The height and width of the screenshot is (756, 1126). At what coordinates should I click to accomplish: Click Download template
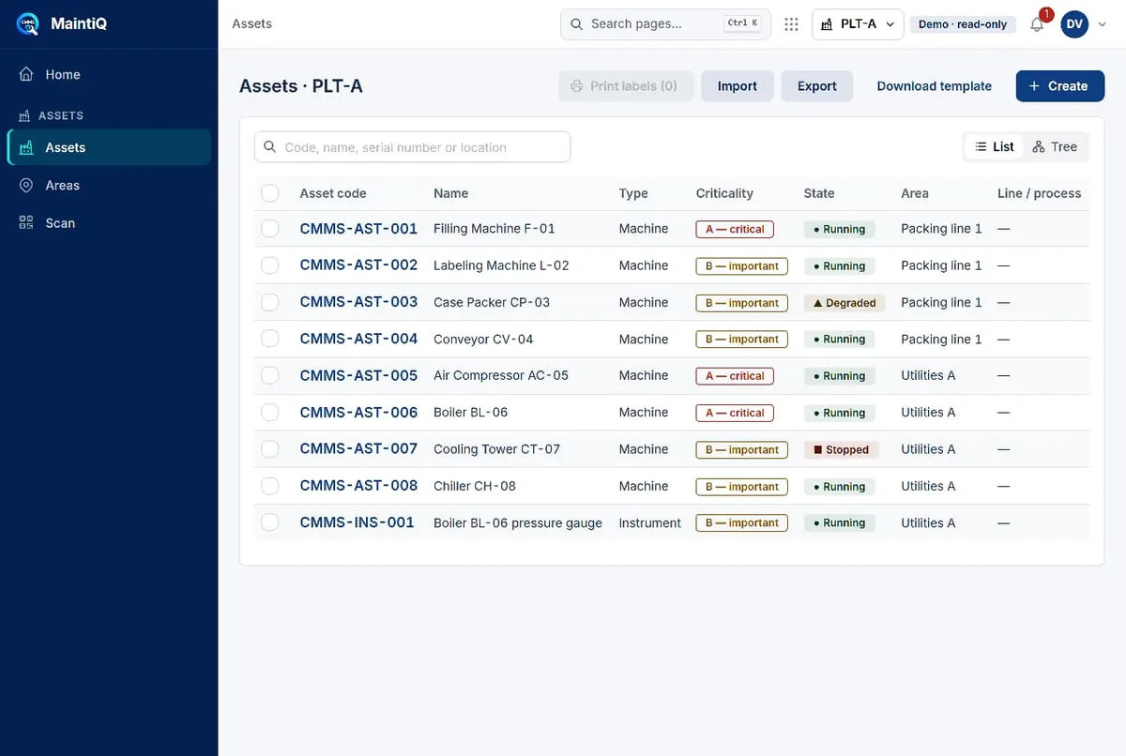tap(934, 86)
